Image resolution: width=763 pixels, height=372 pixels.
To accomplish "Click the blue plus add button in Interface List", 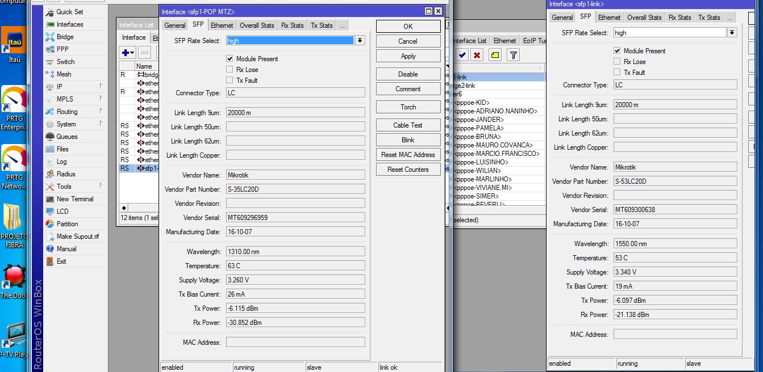I will pos(125,53).
